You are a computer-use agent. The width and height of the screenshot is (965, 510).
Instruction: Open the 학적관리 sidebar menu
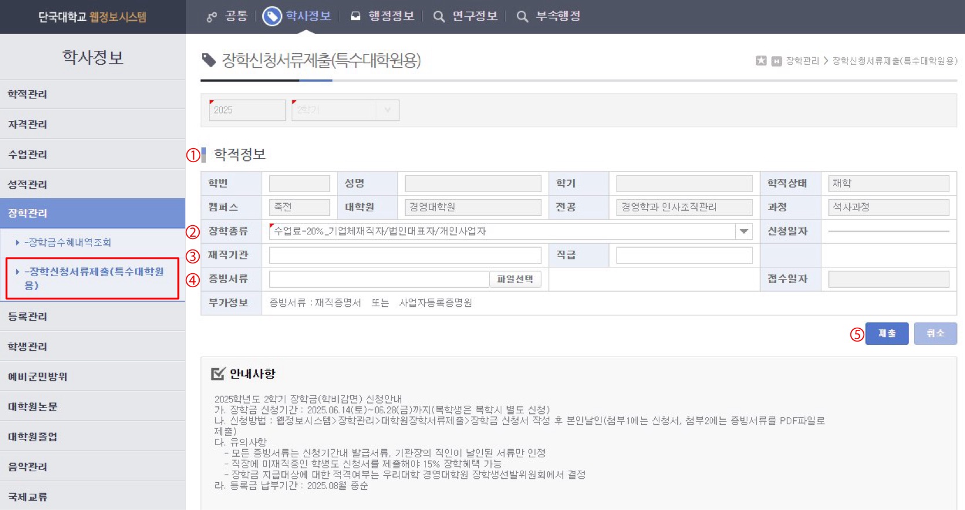(x=93, y=94)
